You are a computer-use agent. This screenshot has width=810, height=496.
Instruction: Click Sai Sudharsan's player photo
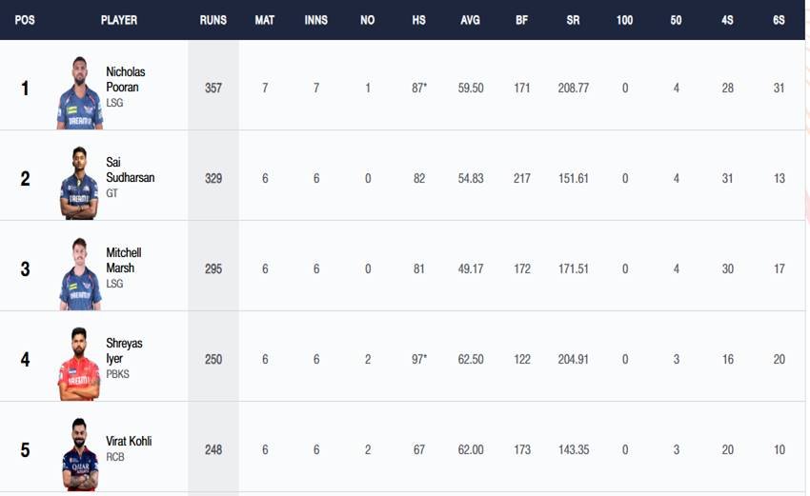click(x=79, y=184)
